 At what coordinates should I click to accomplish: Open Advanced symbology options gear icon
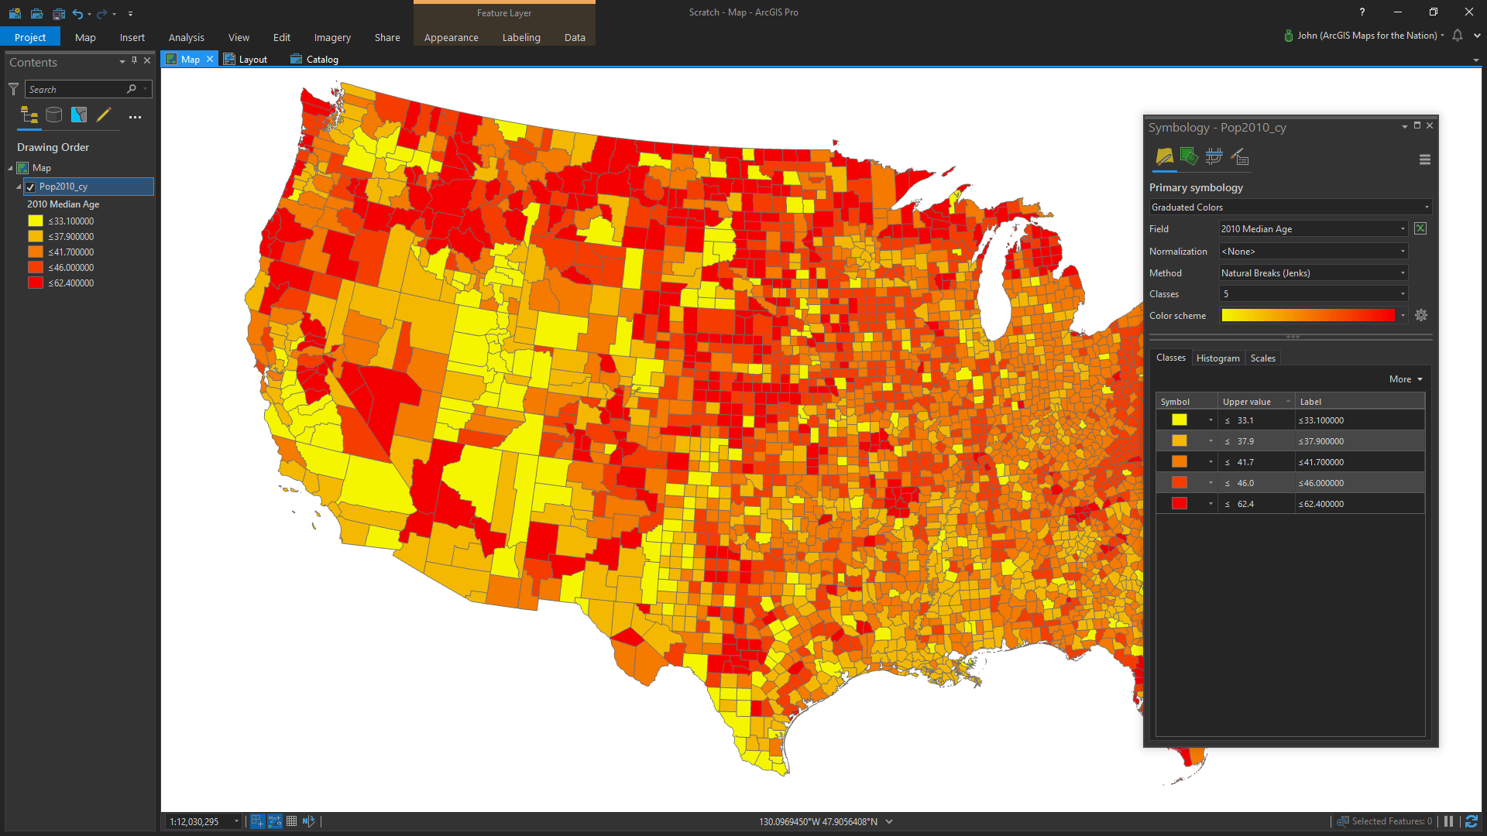coord(1421,315)
